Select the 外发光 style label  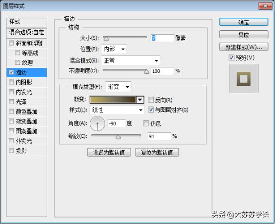(x=24, y=141)
